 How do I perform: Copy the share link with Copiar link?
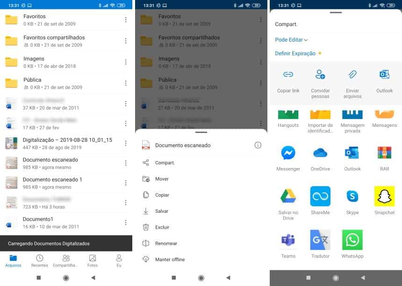(288, 81)
